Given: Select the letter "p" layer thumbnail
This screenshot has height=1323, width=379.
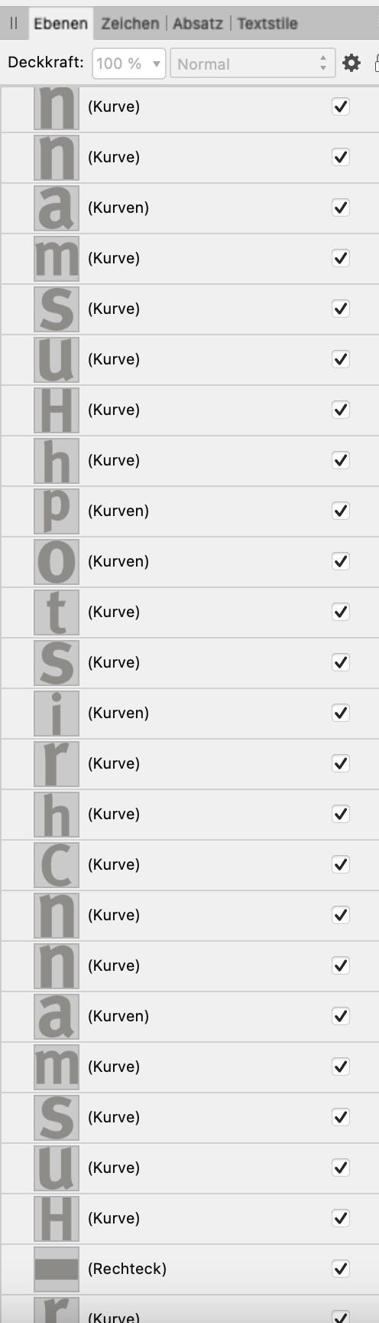Looking at the screenshot, I should (x=57, y=511).
